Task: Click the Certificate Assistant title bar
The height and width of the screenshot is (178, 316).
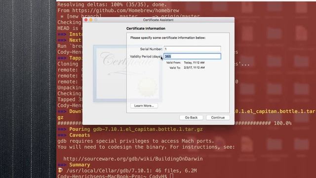Action: click(158, 20)
